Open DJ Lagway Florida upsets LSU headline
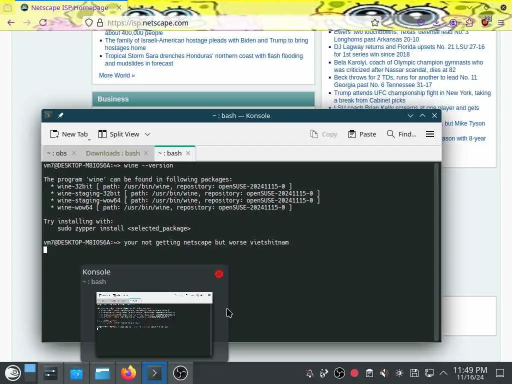Screen dimensions: 512x384 [x=409, y=50]
